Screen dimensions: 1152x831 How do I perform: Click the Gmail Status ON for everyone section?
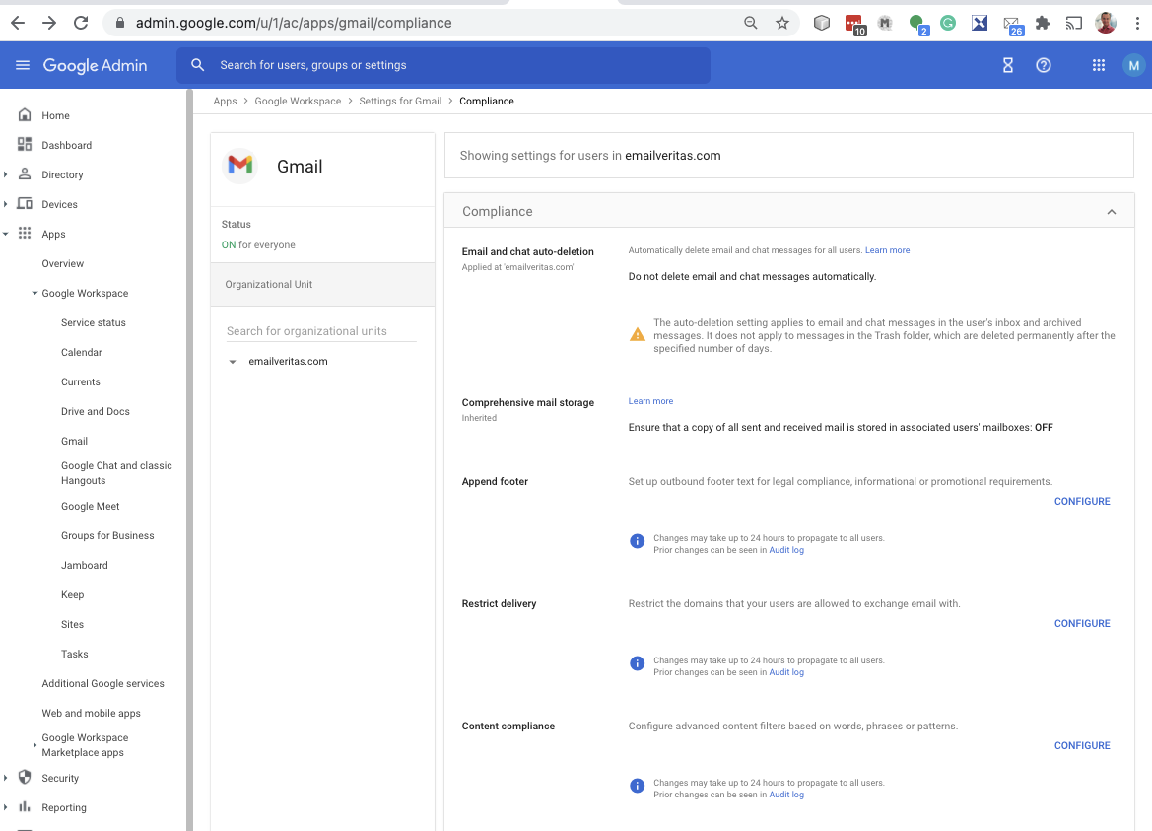(x=322, y=235)
